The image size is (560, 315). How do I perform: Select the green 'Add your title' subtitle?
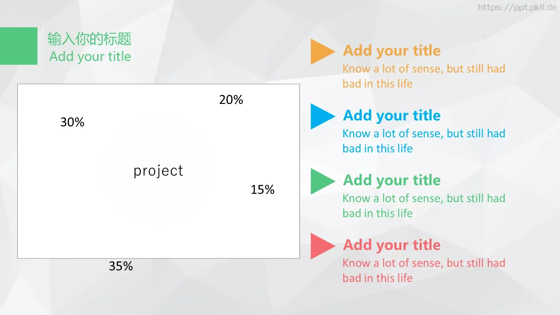(90, 56)
